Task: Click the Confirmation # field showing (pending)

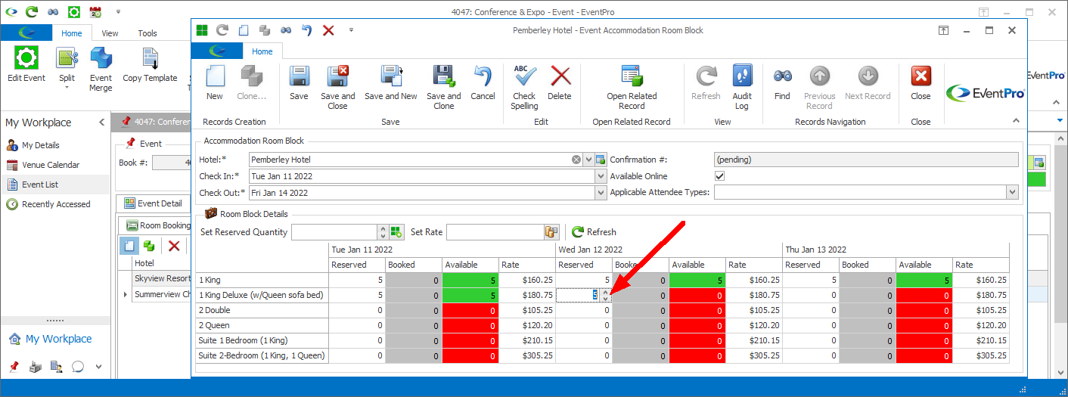Action: coord(866,160)
